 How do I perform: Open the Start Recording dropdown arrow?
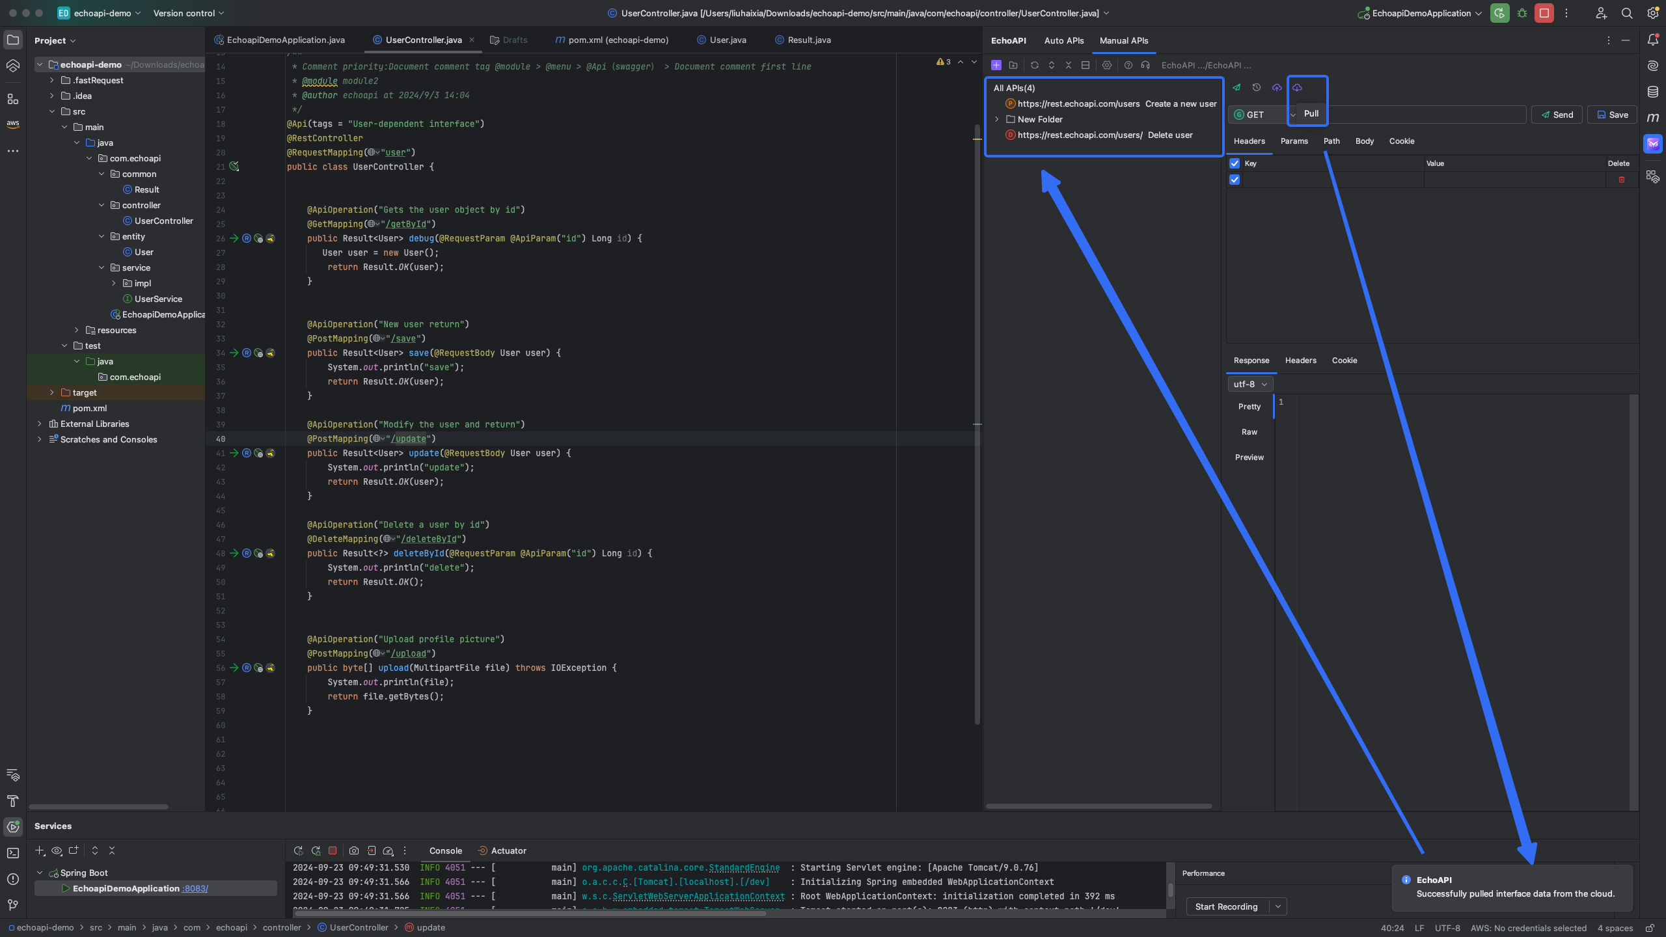[x=1277, y=906]
